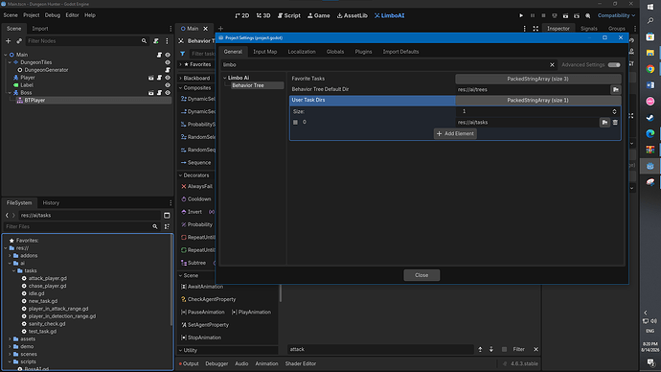This screenshot has width=661, height=372.
Task: Open the Import Defaults tab
Action: 400,52
